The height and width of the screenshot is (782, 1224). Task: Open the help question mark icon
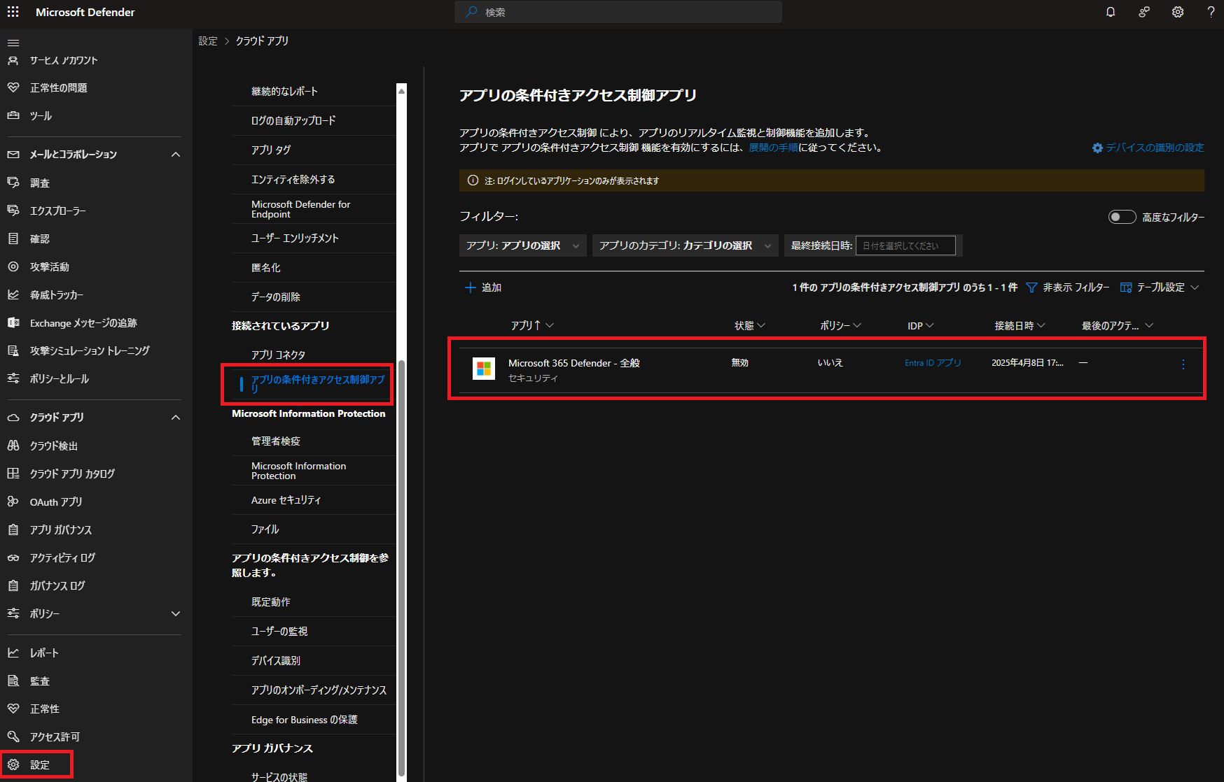coord(1211,12)
